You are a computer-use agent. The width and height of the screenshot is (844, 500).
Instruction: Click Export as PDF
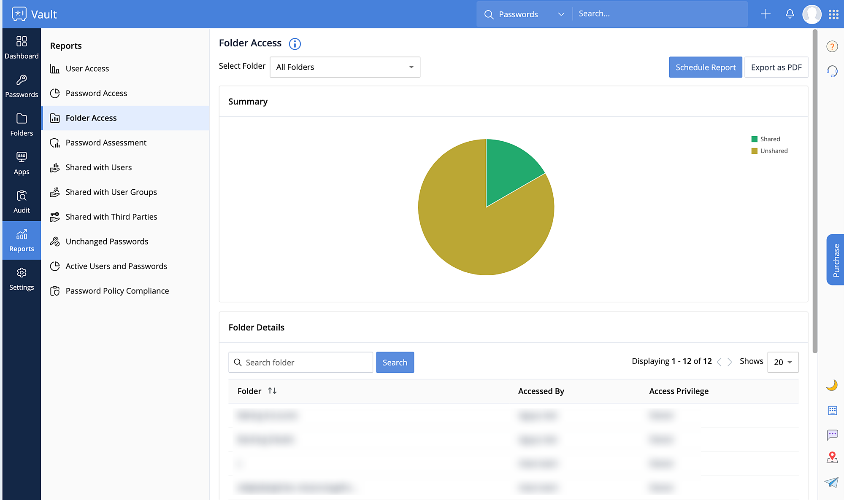[x=776, y=67]
